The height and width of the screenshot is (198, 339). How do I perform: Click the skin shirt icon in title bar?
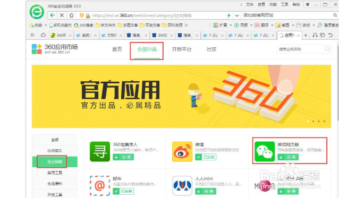tap(308, 5)
